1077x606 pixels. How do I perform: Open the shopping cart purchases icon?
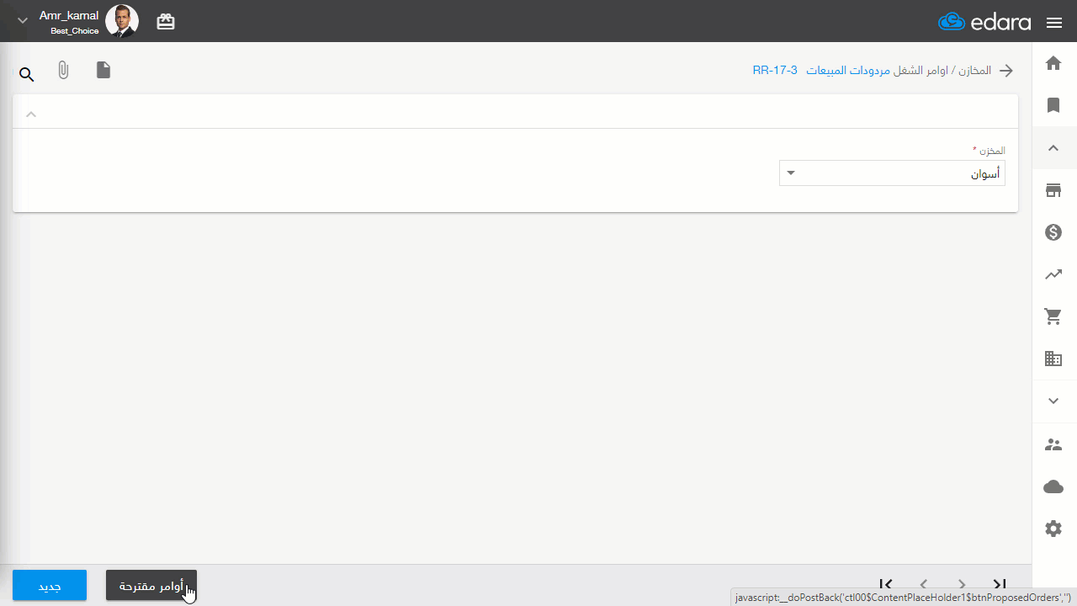tap(1053, 316)
